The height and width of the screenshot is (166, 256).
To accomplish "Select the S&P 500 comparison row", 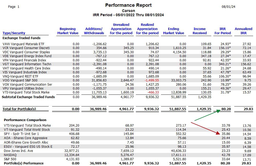I will [x=128, y=159].
